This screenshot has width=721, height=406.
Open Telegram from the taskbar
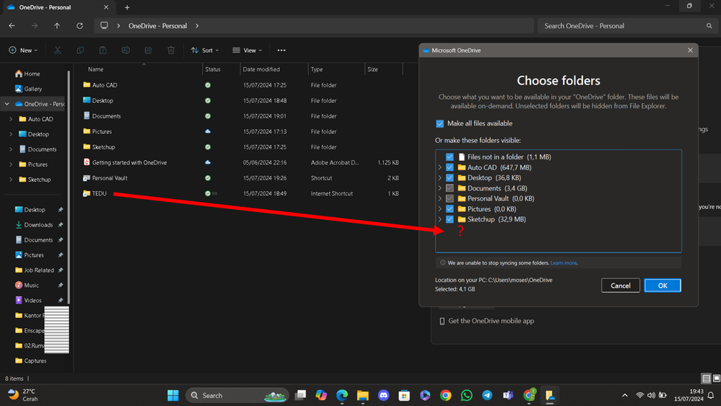point(487,395)
